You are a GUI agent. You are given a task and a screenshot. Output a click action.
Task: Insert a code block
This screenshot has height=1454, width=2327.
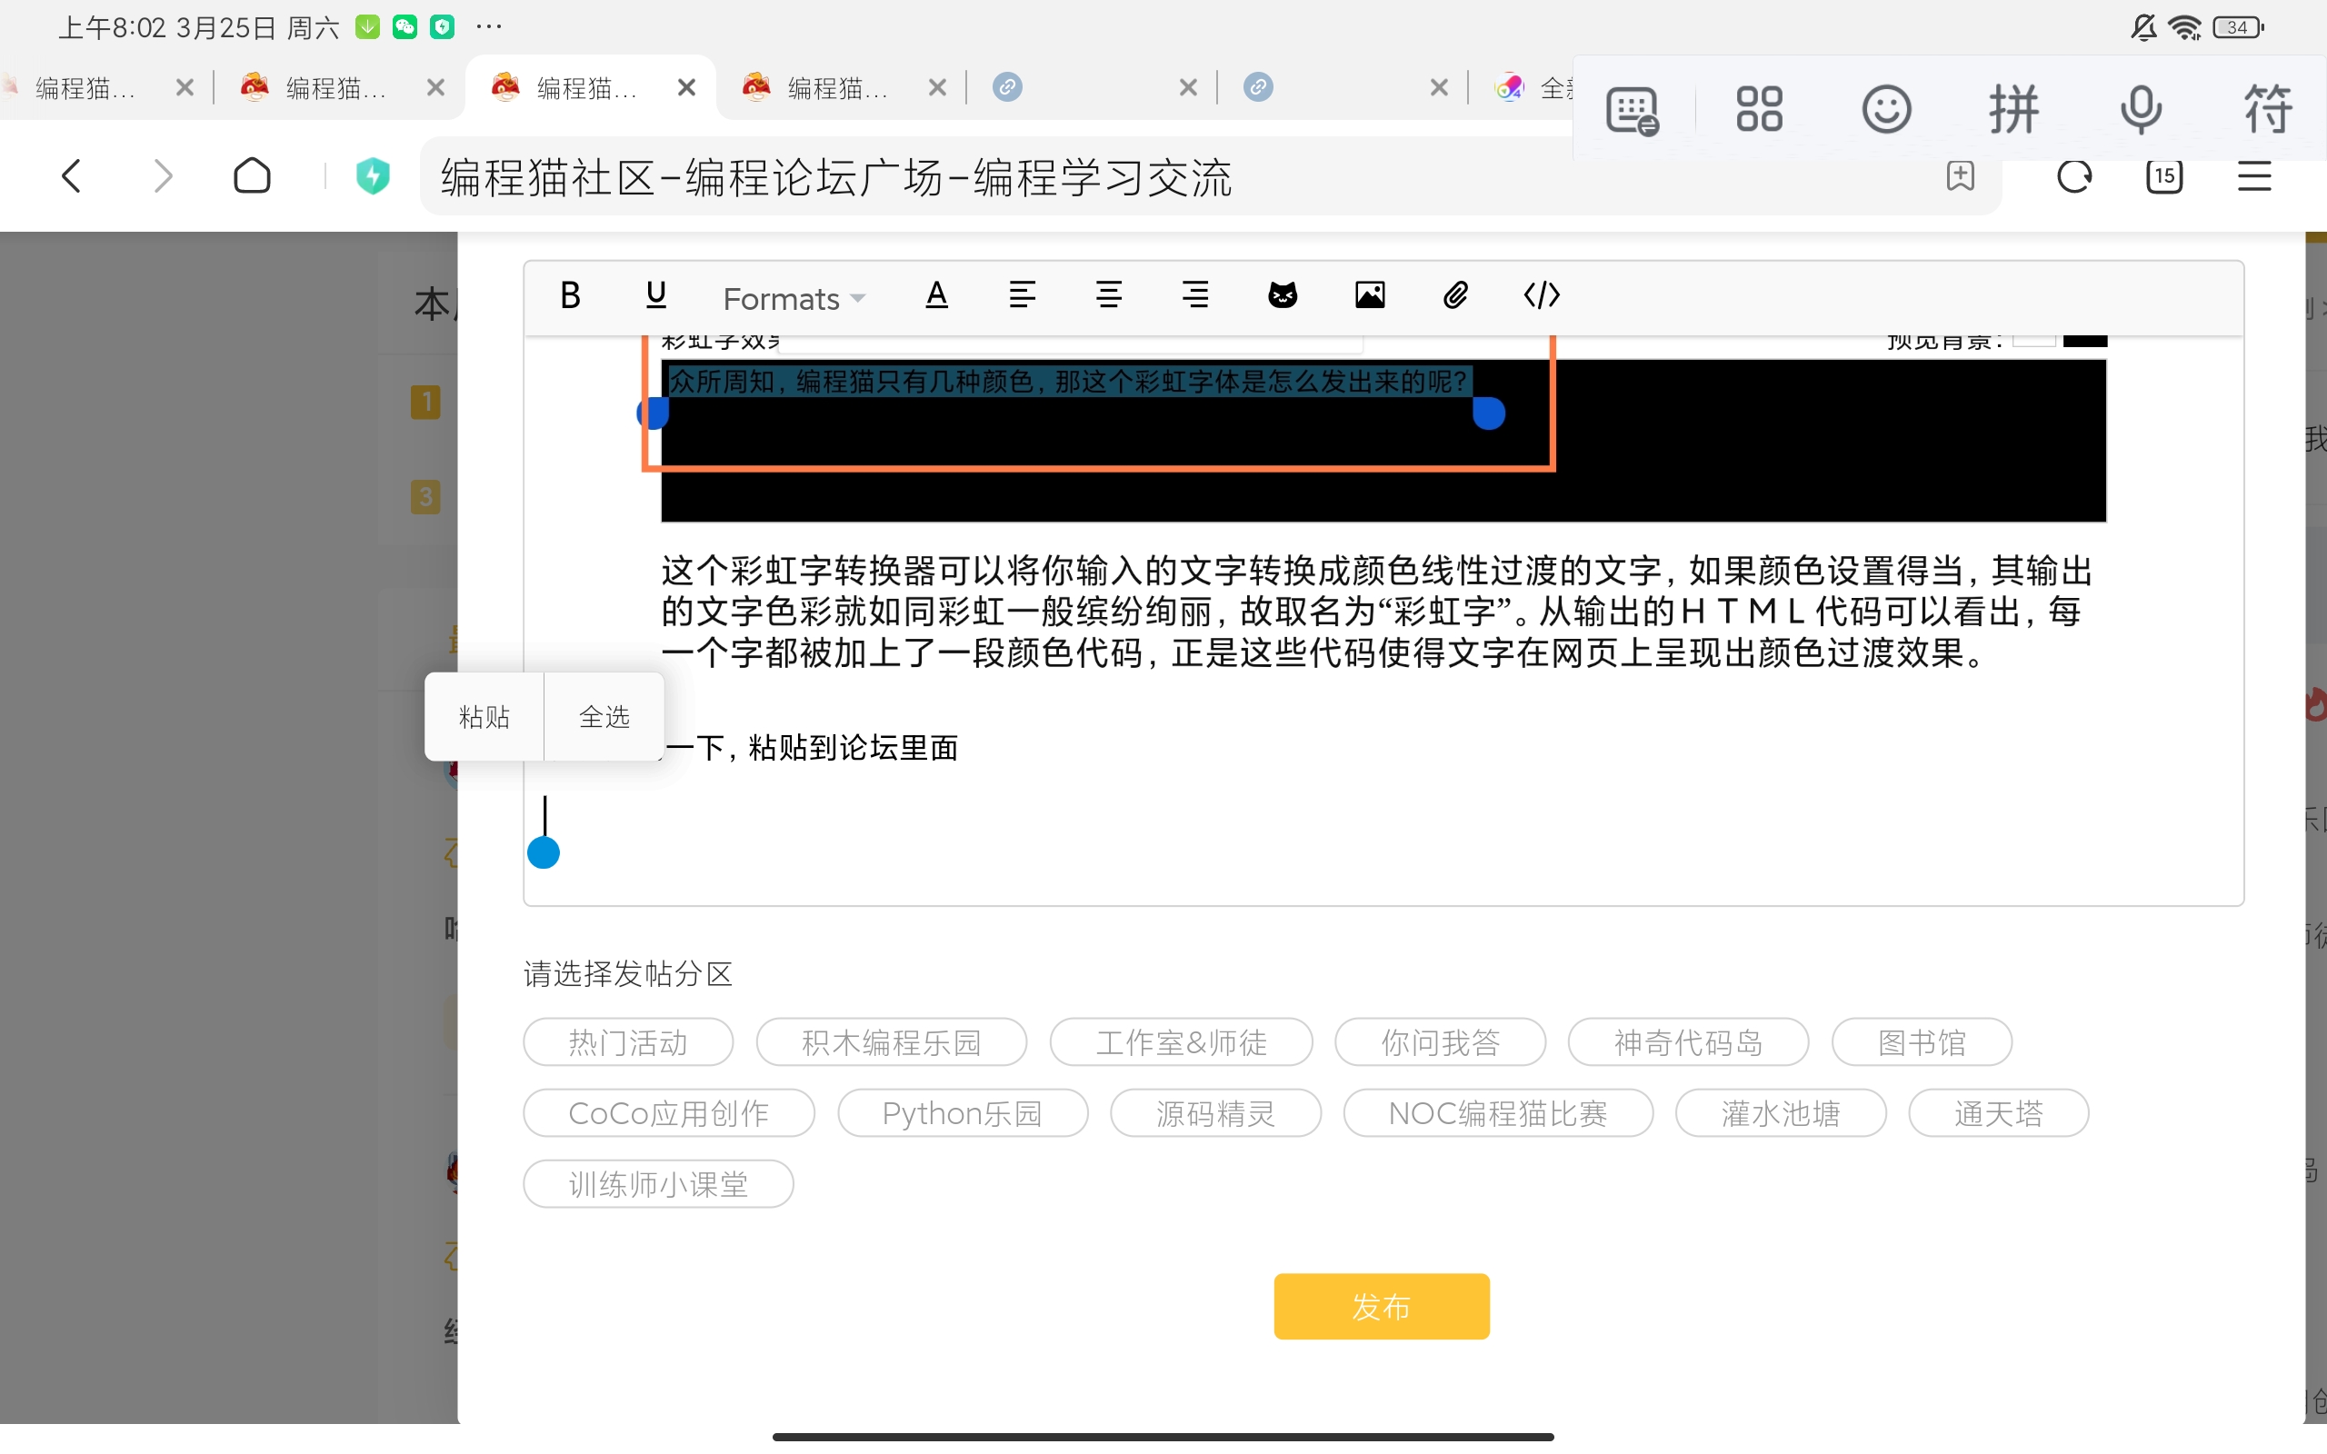click(1542, 295)
